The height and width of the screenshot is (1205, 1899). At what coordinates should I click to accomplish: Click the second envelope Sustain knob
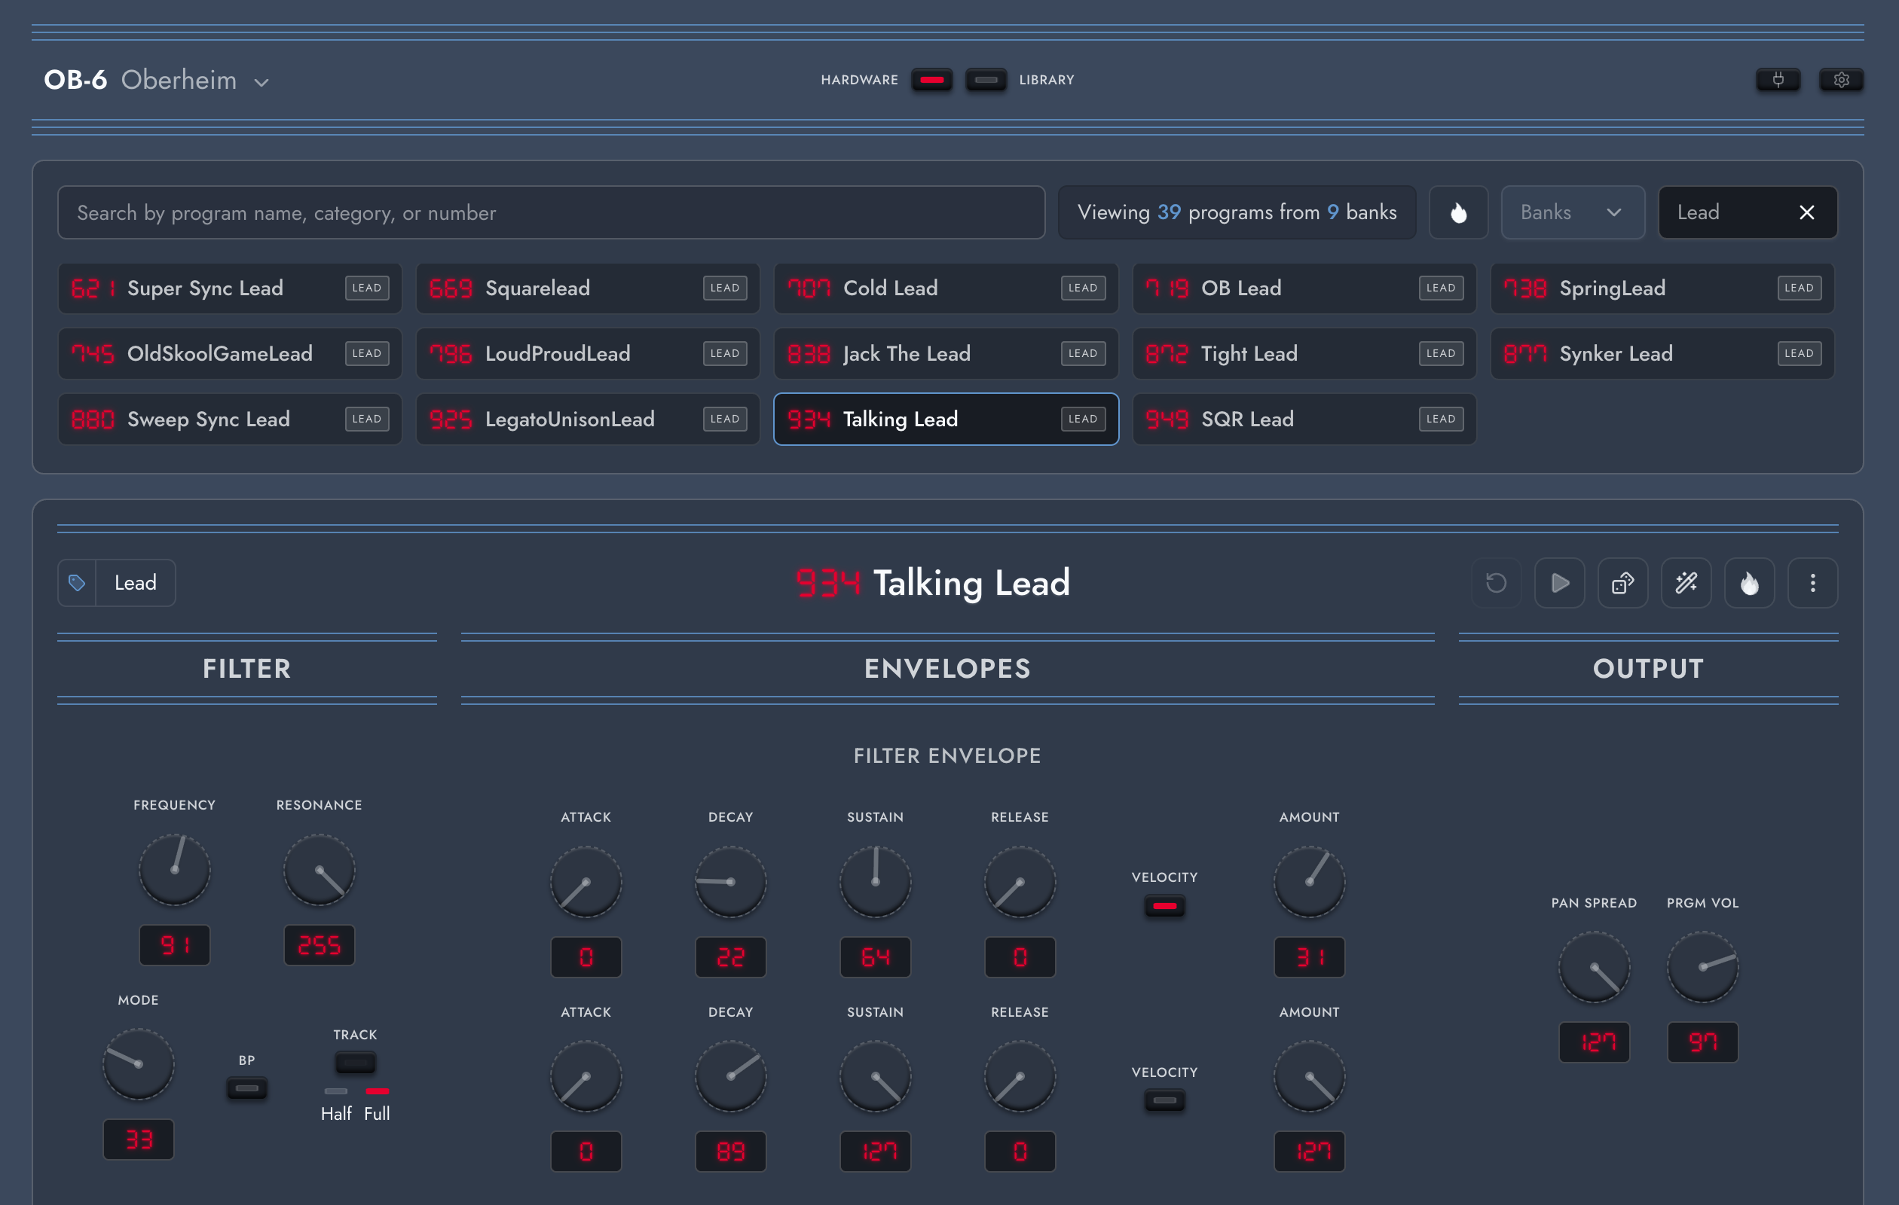tap(875, 1075)
